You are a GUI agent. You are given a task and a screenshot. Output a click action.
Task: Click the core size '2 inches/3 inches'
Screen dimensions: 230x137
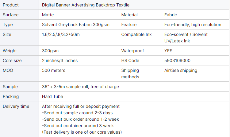(x=60, y=61)
